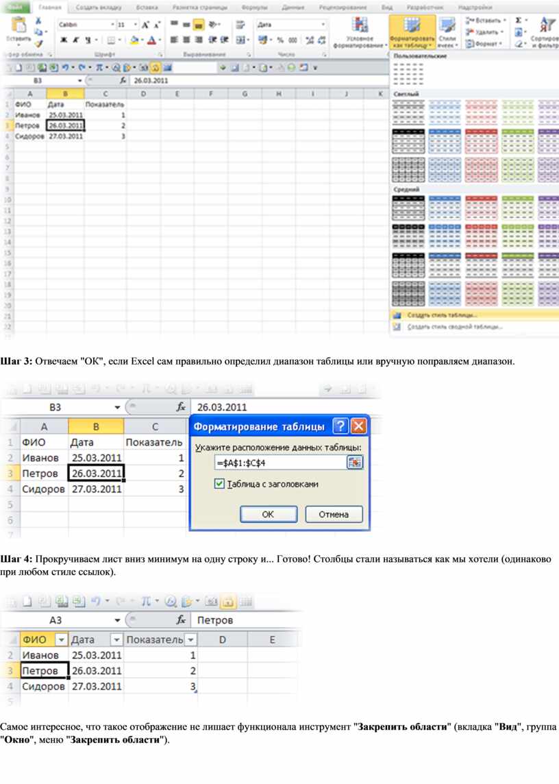Switch to the Формулы ribbon tab
The image size is (559, 784).
255,7
